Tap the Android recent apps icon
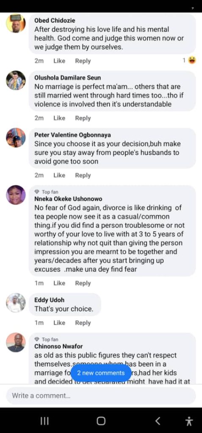The image size is (202, 433). click(44, 421)
